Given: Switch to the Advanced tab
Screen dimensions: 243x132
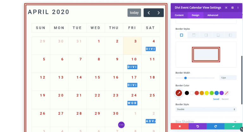Looking at the screenshot, I should [x=213, y=15].
